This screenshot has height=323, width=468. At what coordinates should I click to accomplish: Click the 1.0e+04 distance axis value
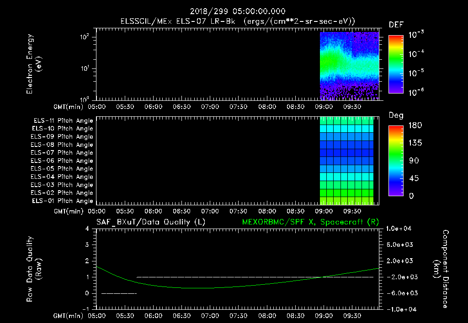(x=399, y=229)
